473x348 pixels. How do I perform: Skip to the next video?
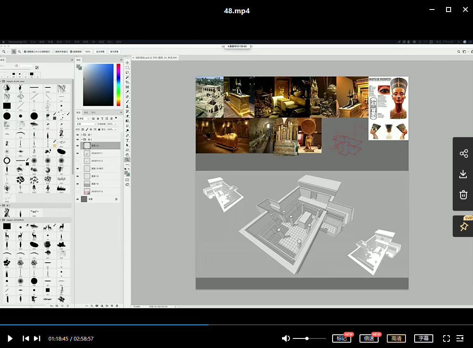pos(37,338)
